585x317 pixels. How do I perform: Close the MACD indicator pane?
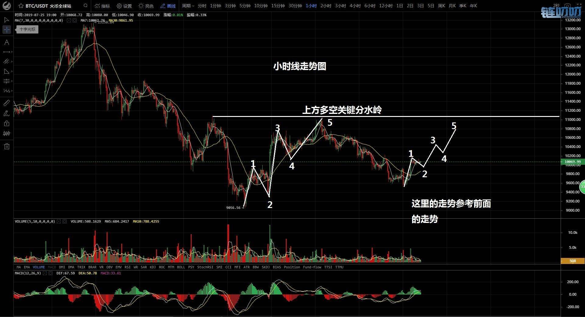(51, 273)
